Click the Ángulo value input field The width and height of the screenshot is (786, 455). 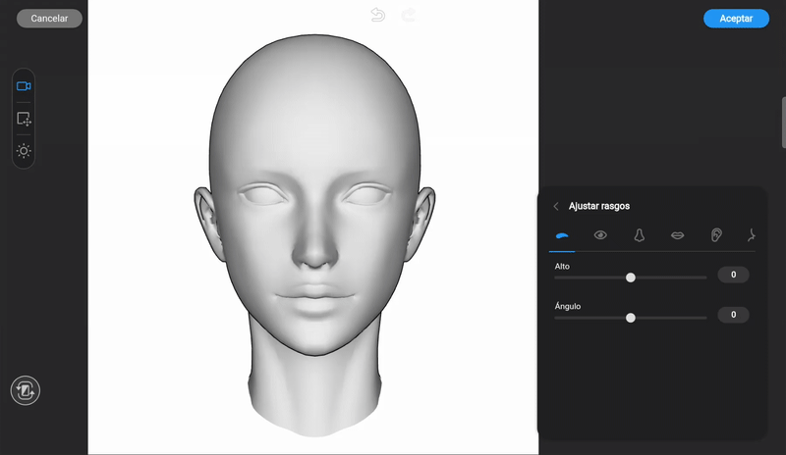click(733, 315)
